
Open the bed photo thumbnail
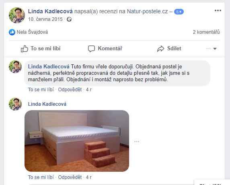77,141
